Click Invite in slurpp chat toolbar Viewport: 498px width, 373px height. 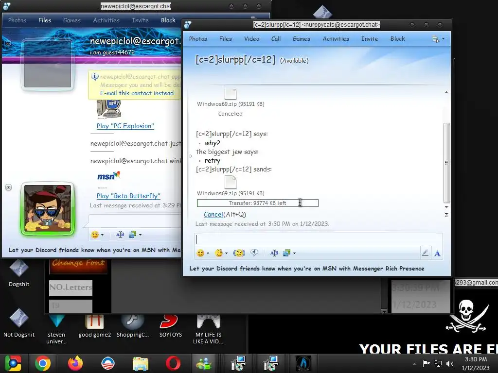(x=370, y=39)
